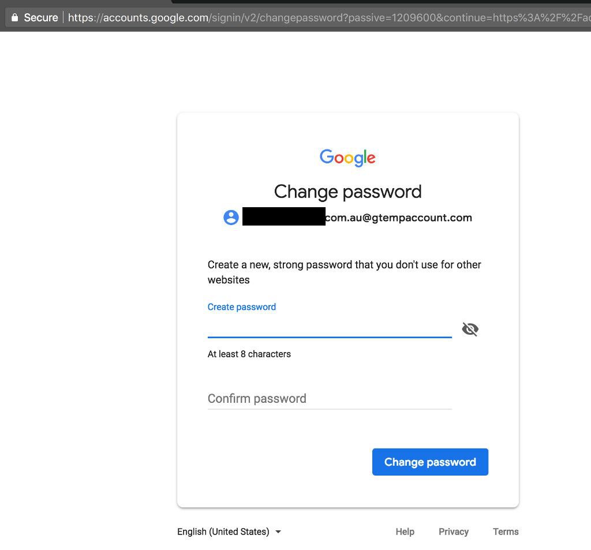This screenshot has width=591, height=550.
Task: Open the Terms link
Action: point(506,532)
